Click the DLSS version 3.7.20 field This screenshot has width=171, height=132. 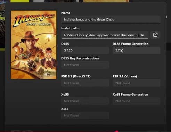tap(85, 50)
